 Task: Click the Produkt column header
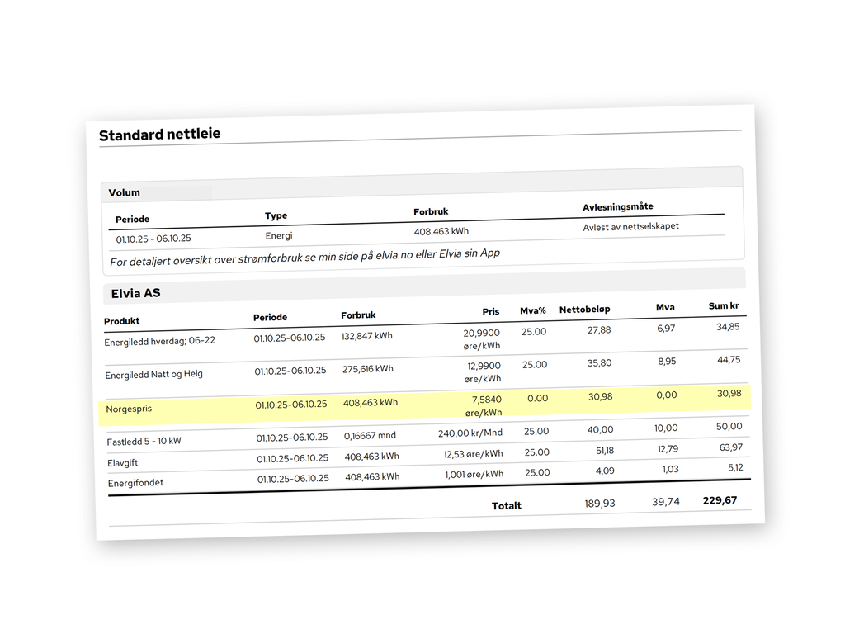[x=122, y=321]
